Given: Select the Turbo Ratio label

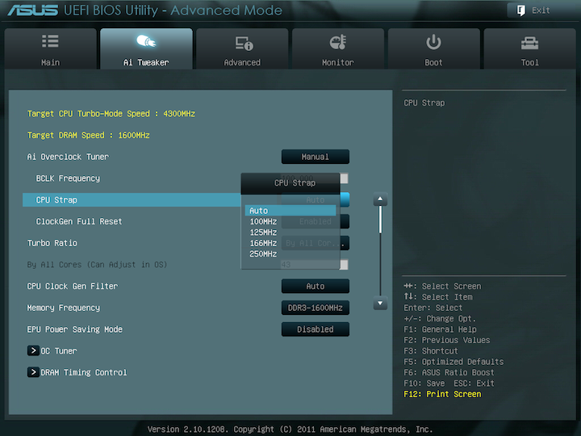Looking at the screenshot, I should [x=52, y=243].
